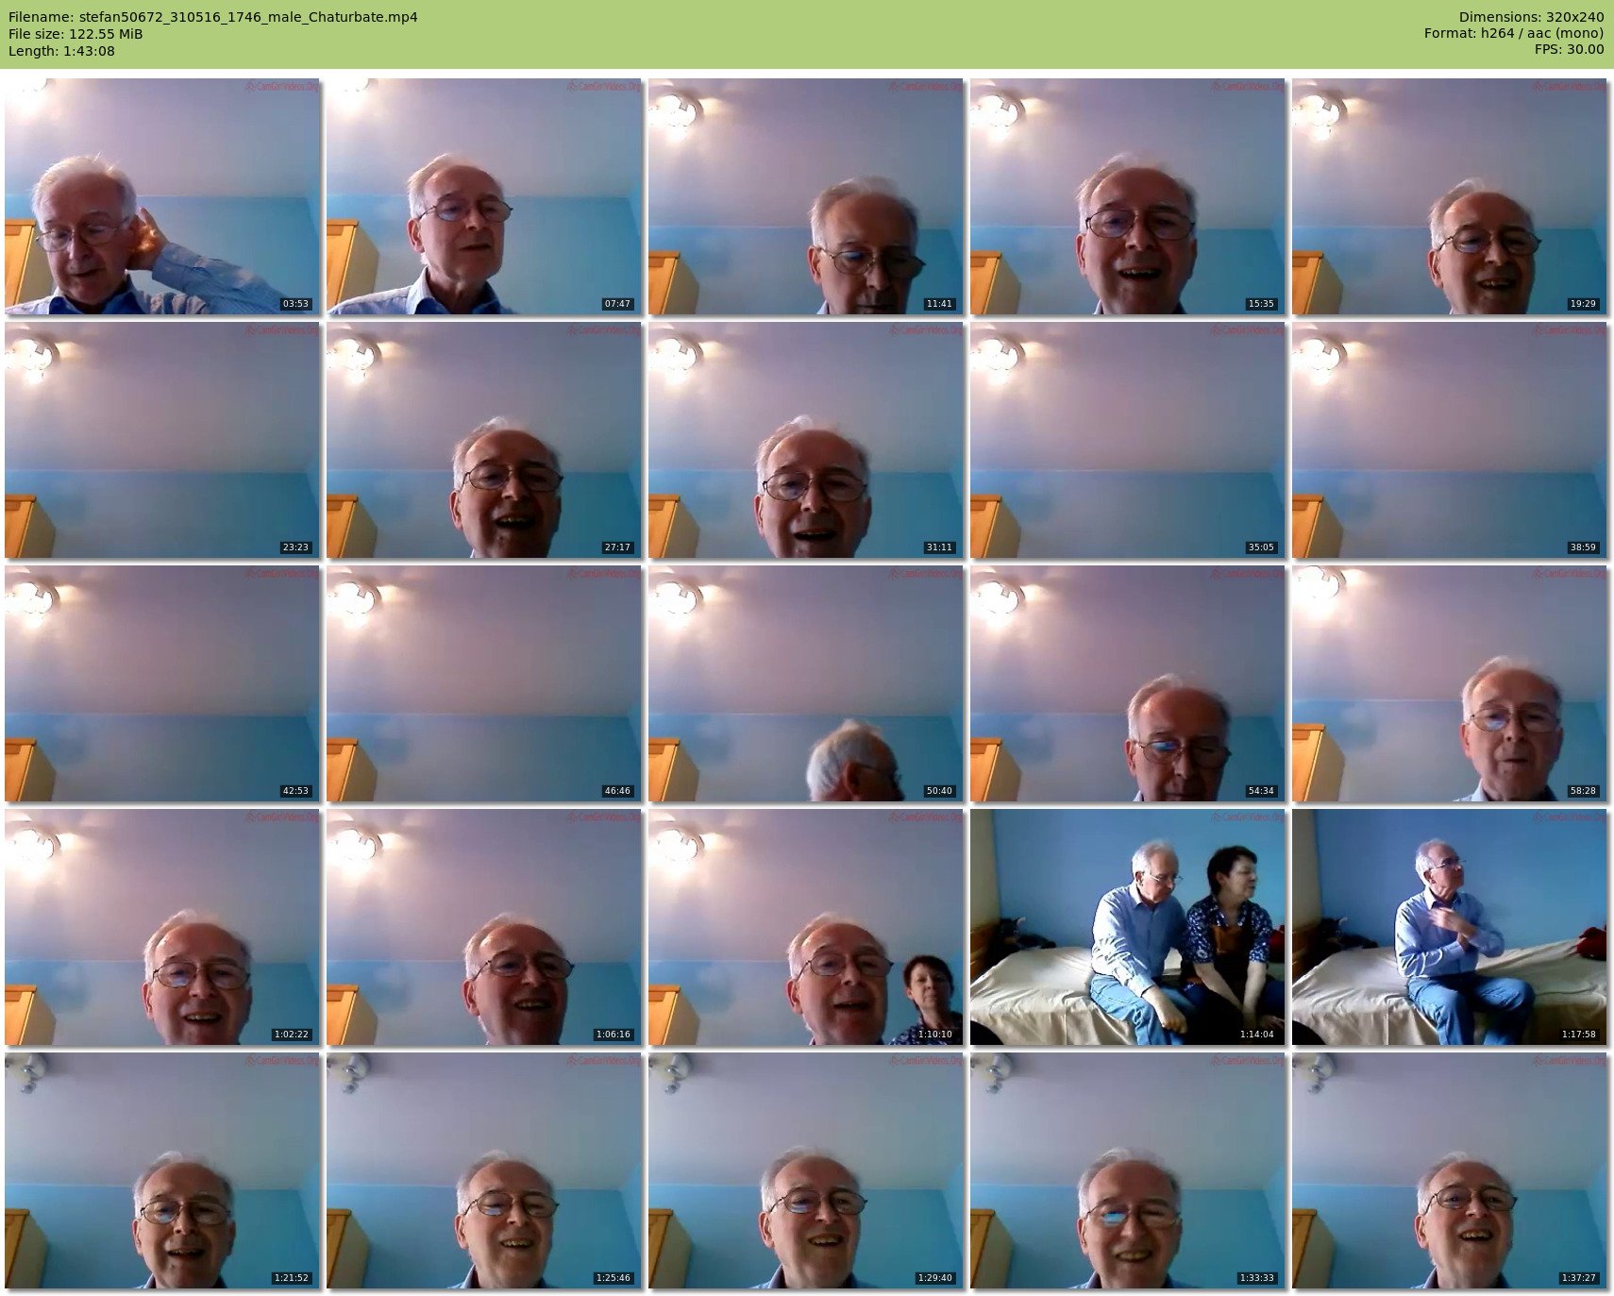The width and height of the screenshot is (1614, 1296).
Task: Open the frame timestamped 1:25:46
Action: pos(484,1170)
